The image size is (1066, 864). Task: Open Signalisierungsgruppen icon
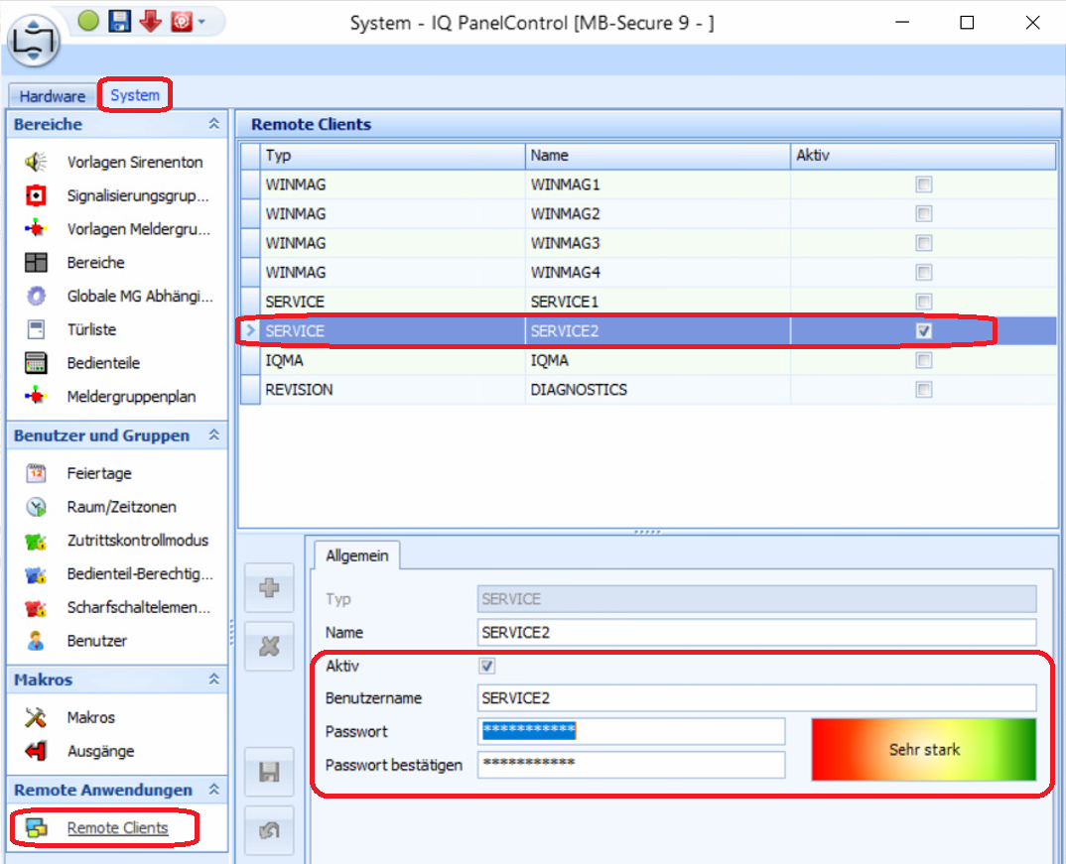pos(36,195)
